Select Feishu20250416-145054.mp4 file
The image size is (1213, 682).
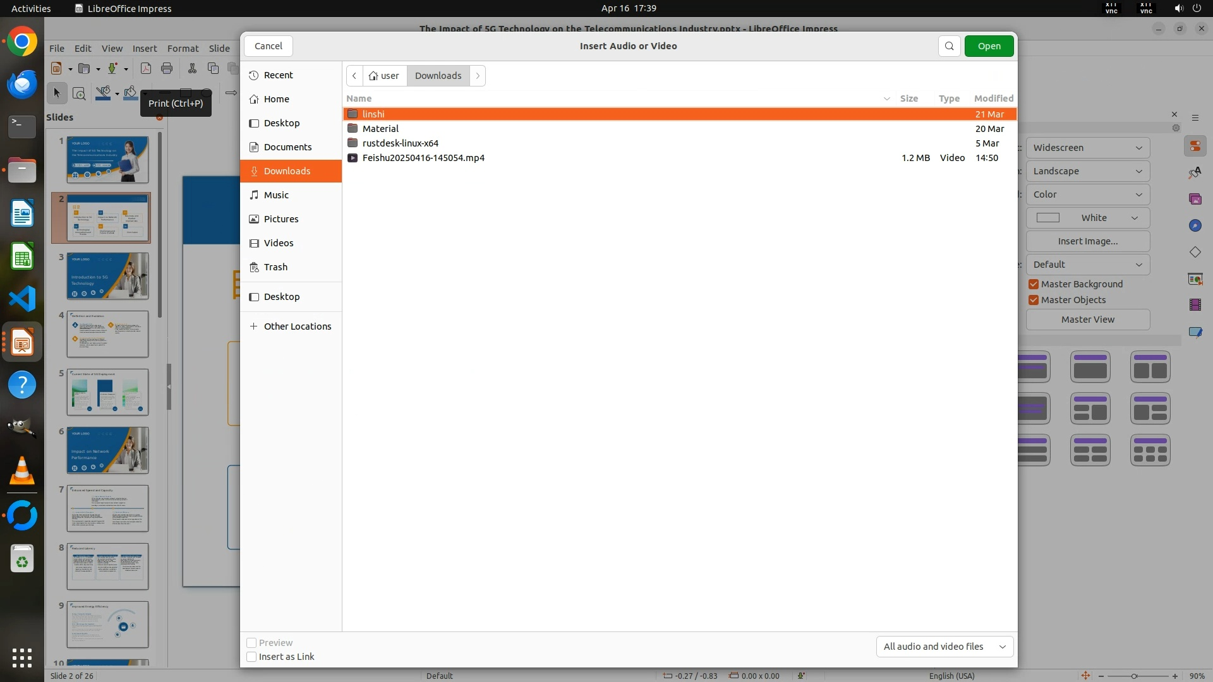[423, 158]
